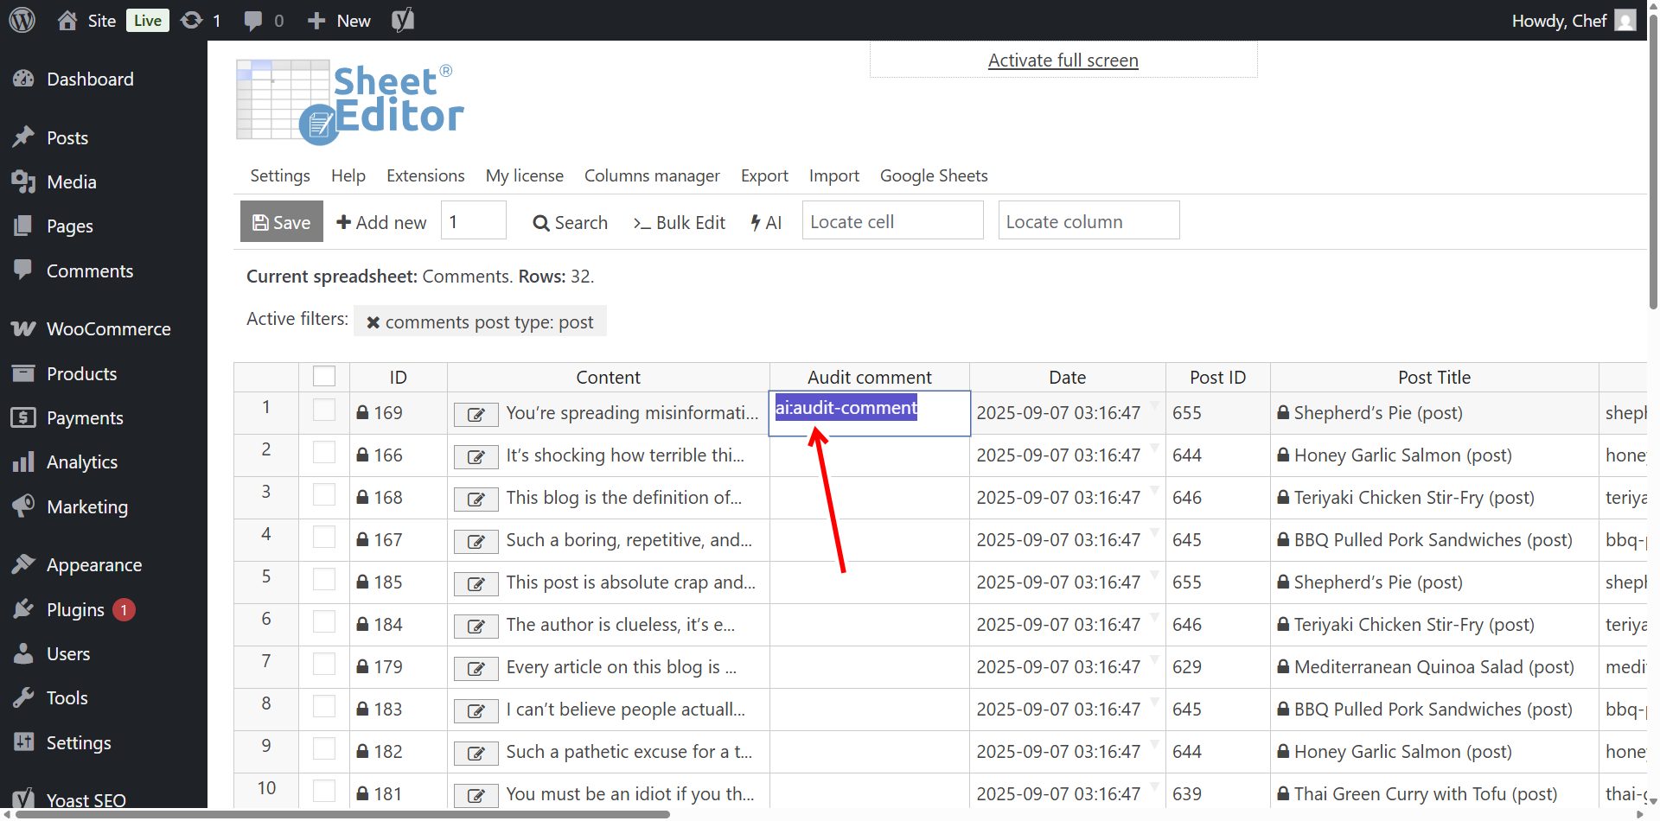Viewport: 1660px width, 821px height.
Task: Open the AI tool
Action: click(766, 222)
